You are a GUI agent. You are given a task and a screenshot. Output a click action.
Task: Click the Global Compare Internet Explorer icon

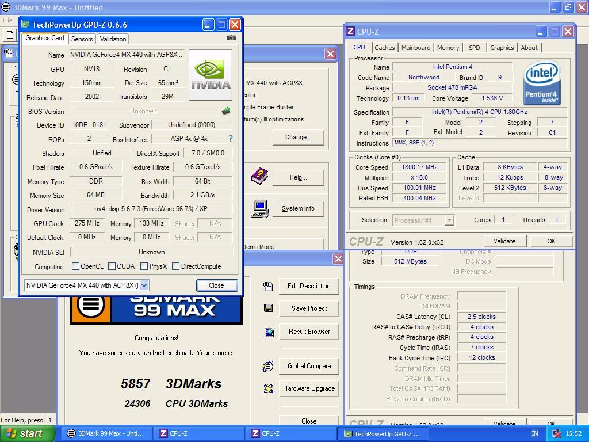(268, 366)
